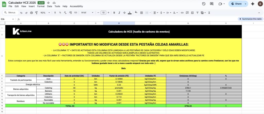Open the text rotation dropdown
The width and height of the screenshot is (264, 114).
[x=175, y=13]
